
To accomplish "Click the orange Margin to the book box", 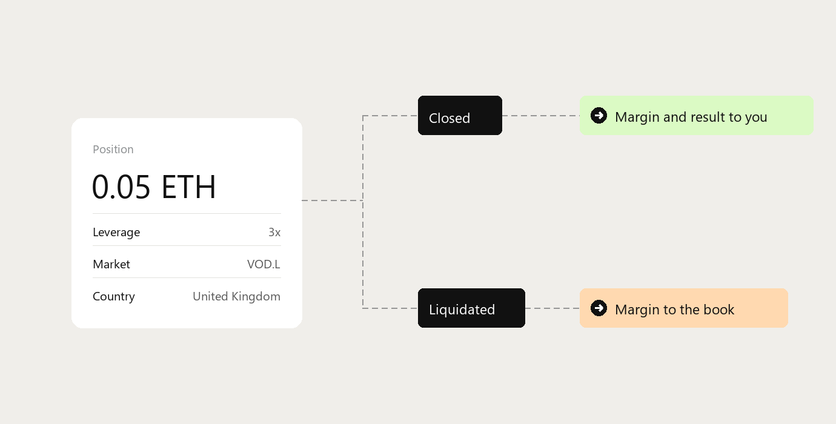I will click(683, 308).
